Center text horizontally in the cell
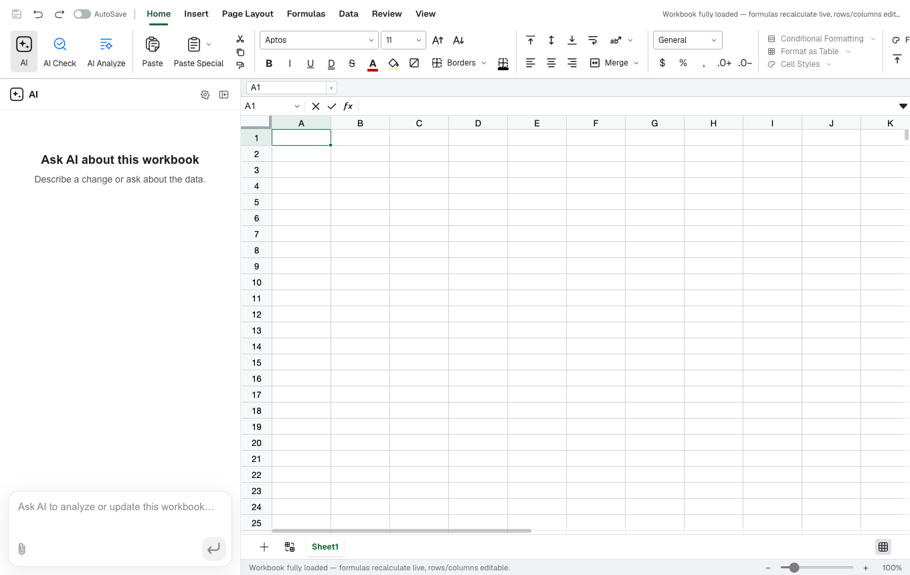This screenshot has width=910, height=575. (x=551, y=63)
